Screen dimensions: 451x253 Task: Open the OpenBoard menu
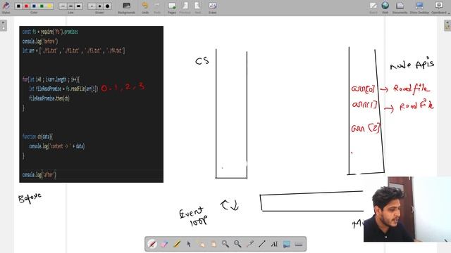tap(440, 8)
